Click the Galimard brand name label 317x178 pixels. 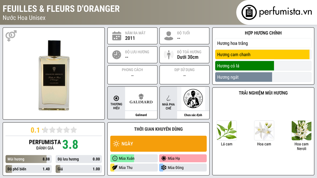(141, 115)
